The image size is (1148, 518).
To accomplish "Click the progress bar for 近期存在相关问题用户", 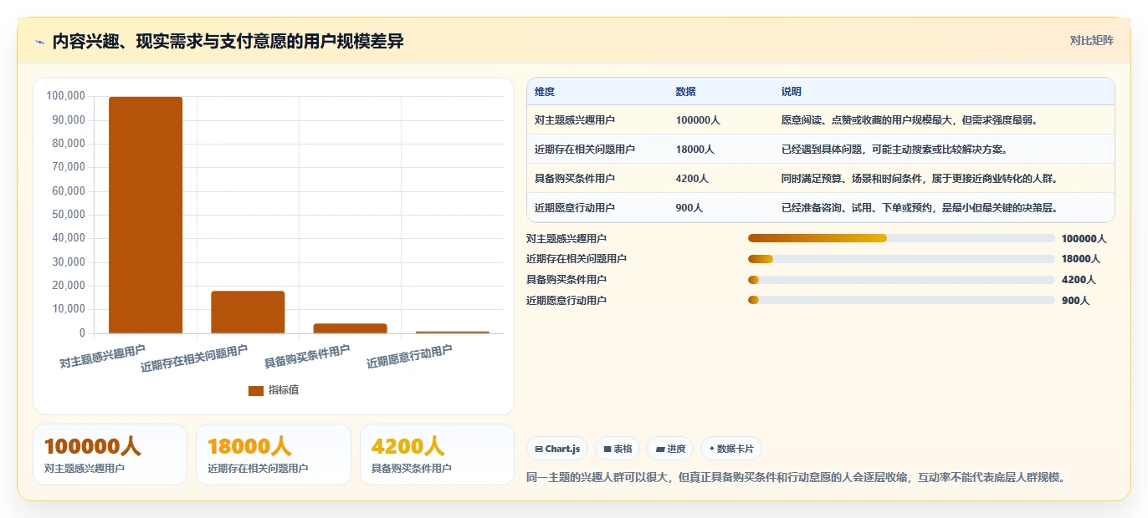I will [x=901, y=259].
